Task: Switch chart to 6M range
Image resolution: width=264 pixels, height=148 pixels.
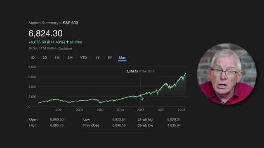Action: coord(70,58)
